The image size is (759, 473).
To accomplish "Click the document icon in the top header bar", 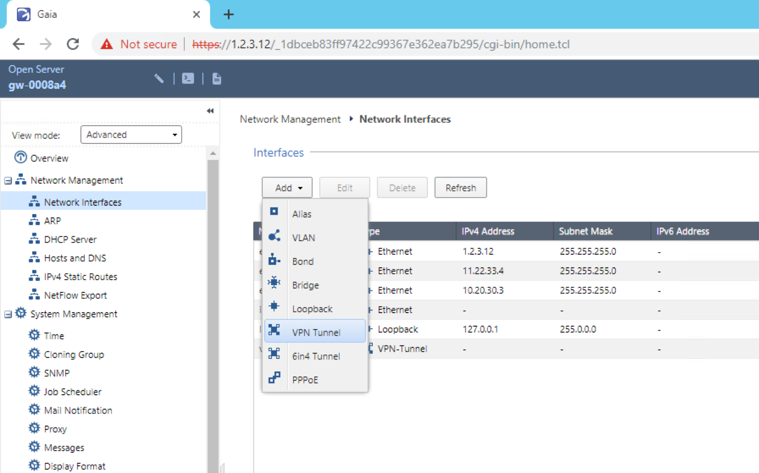I will point(216,79).
